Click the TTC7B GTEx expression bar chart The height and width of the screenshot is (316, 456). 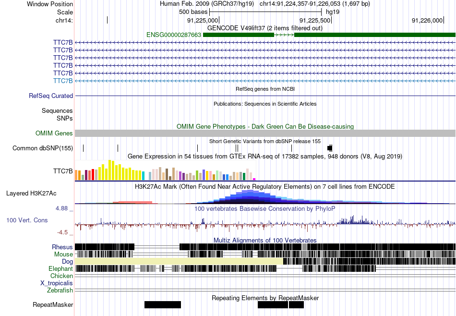165,170
